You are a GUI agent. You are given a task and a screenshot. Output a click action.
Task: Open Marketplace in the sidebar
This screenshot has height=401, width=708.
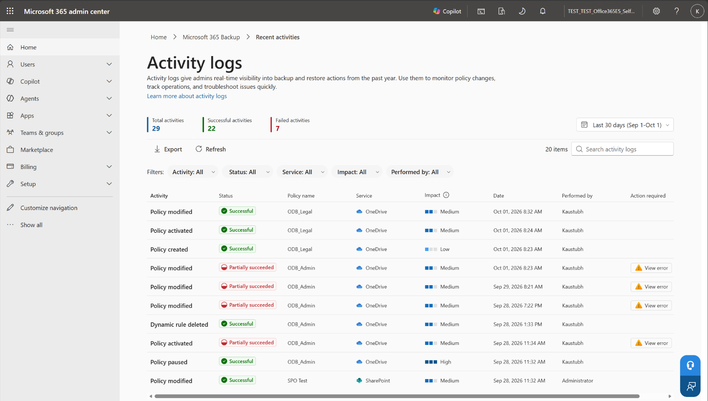point(60,150)
